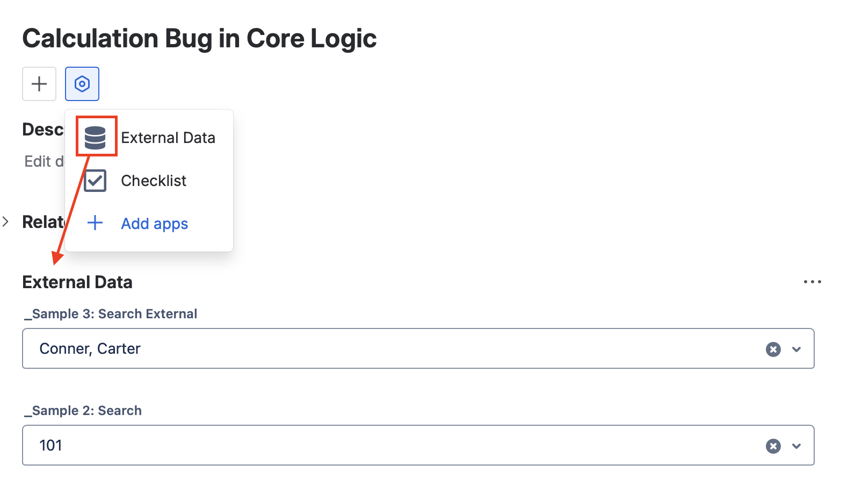Clear the 101 value in Sample 2
Viewport: 855px width, 486px height.
coord(773,446)
